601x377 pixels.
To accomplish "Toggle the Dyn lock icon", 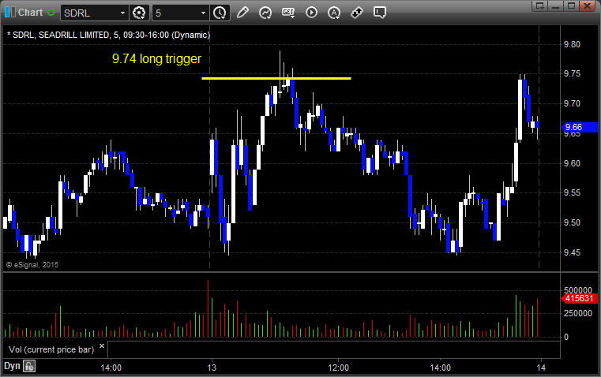I will [x=29, y=366].
